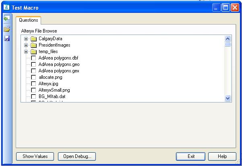The height and width of the screenshot is (166, 242).
Task: Maximize the Test Macro window
Action: [225, 8]
